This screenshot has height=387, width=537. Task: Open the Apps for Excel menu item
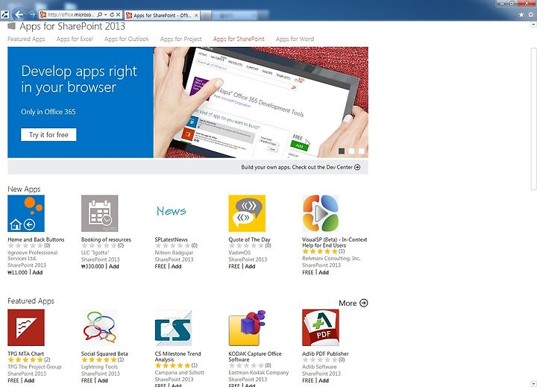(x=75, y=39)
